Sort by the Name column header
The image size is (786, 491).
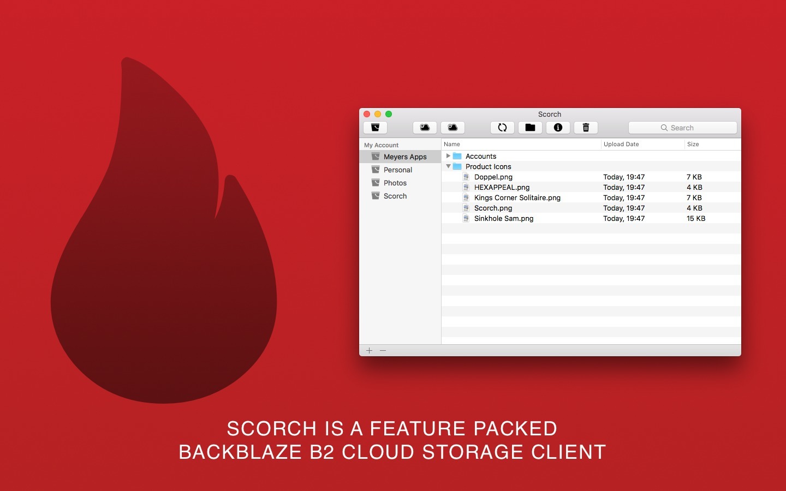point(521,144)
